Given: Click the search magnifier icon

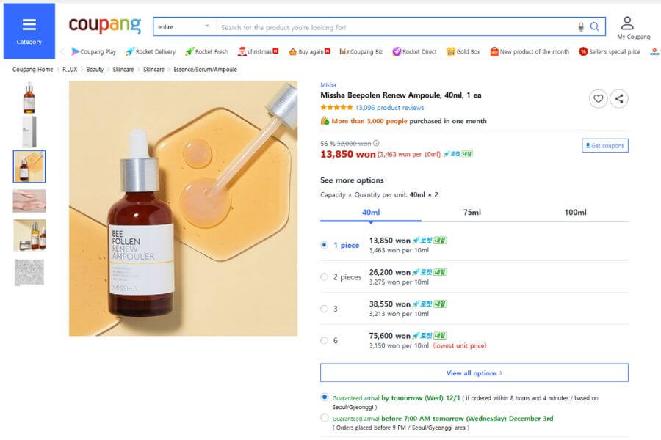Looking at the screenshot, I should point(595,27).
